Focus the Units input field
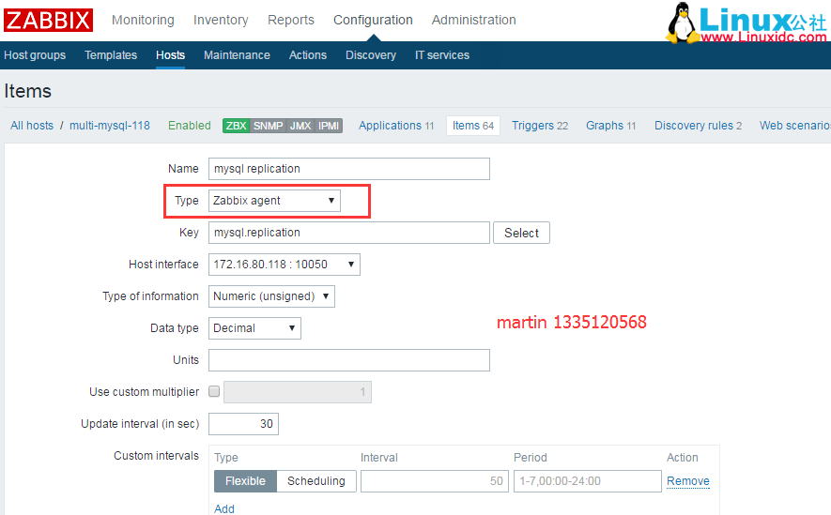Image resolution: width=831 pixels, height=515 pixels. click(348, 360)
